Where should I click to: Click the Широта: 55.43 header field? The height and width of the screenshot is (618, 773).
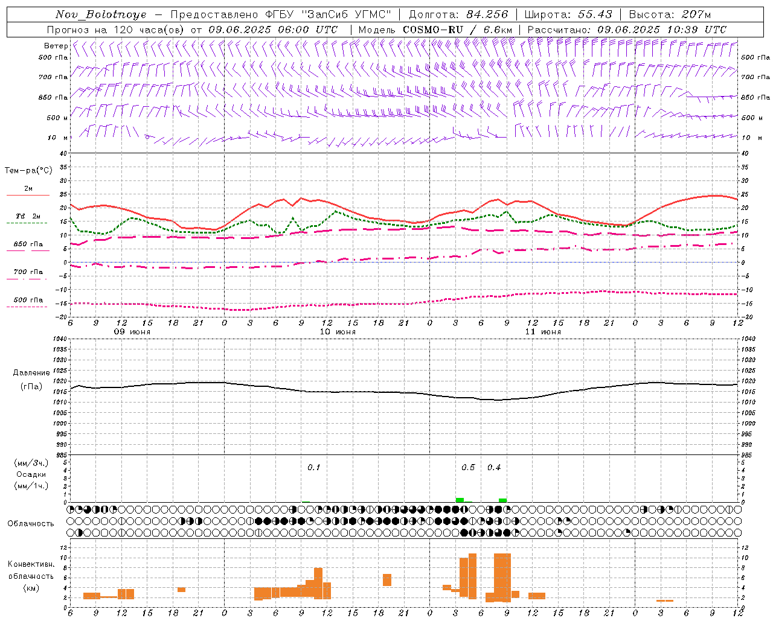(568, 14)
